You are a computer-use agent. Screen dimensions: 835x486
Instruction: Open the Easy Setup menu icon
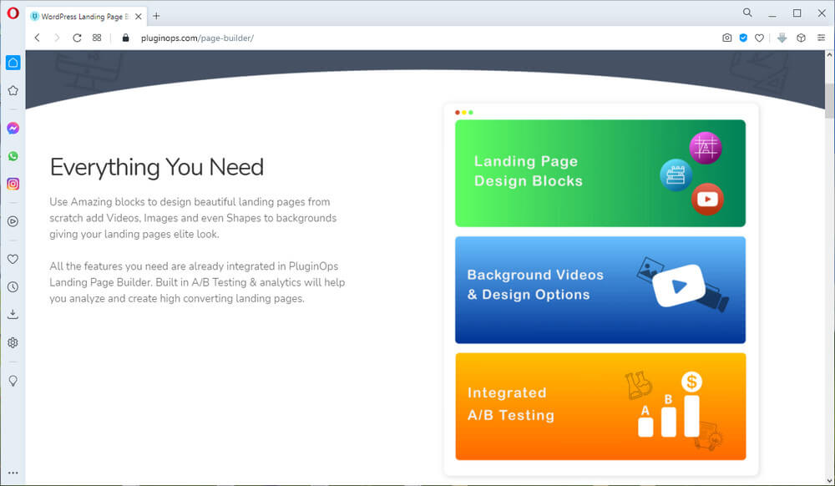tap(821, 38)
